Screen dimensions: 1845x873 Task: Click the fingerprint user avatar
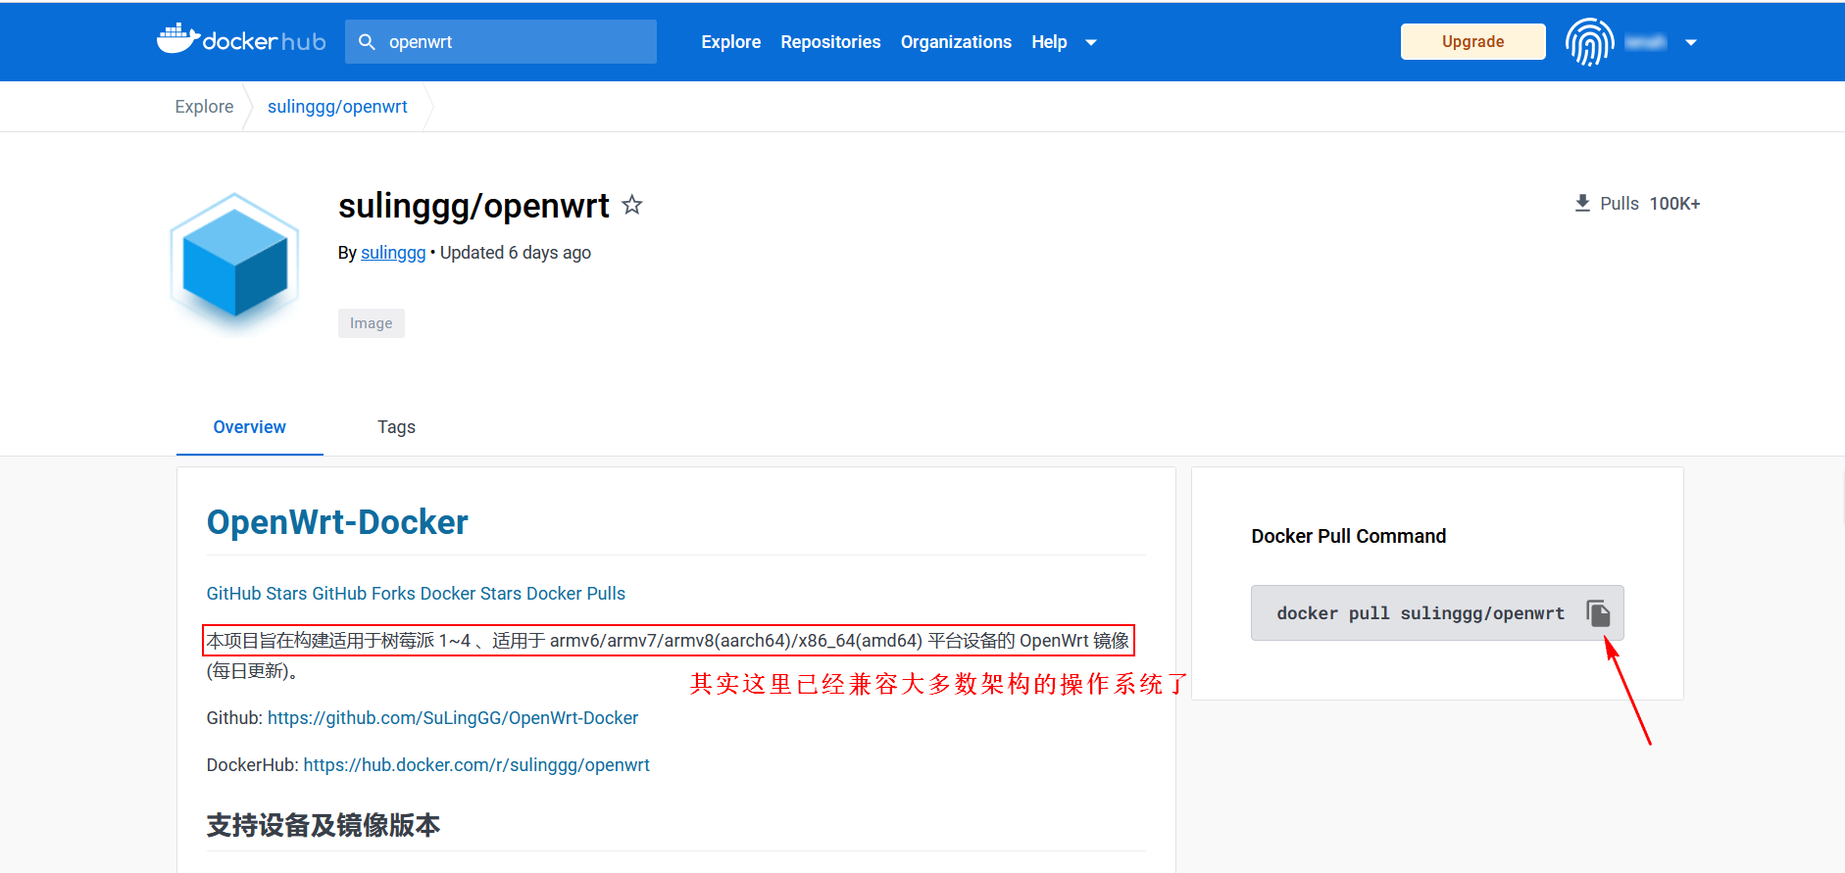pyautogui.click(x=1589, y=42)
